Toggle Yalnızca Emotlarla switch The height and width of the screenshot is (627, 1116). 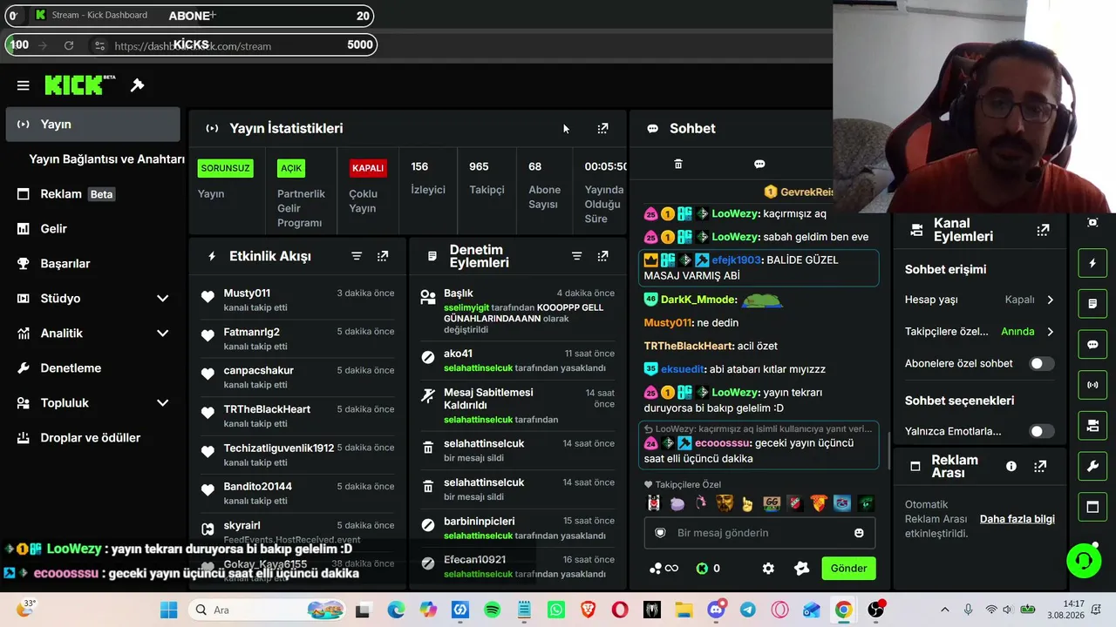tap(1042, 431)
